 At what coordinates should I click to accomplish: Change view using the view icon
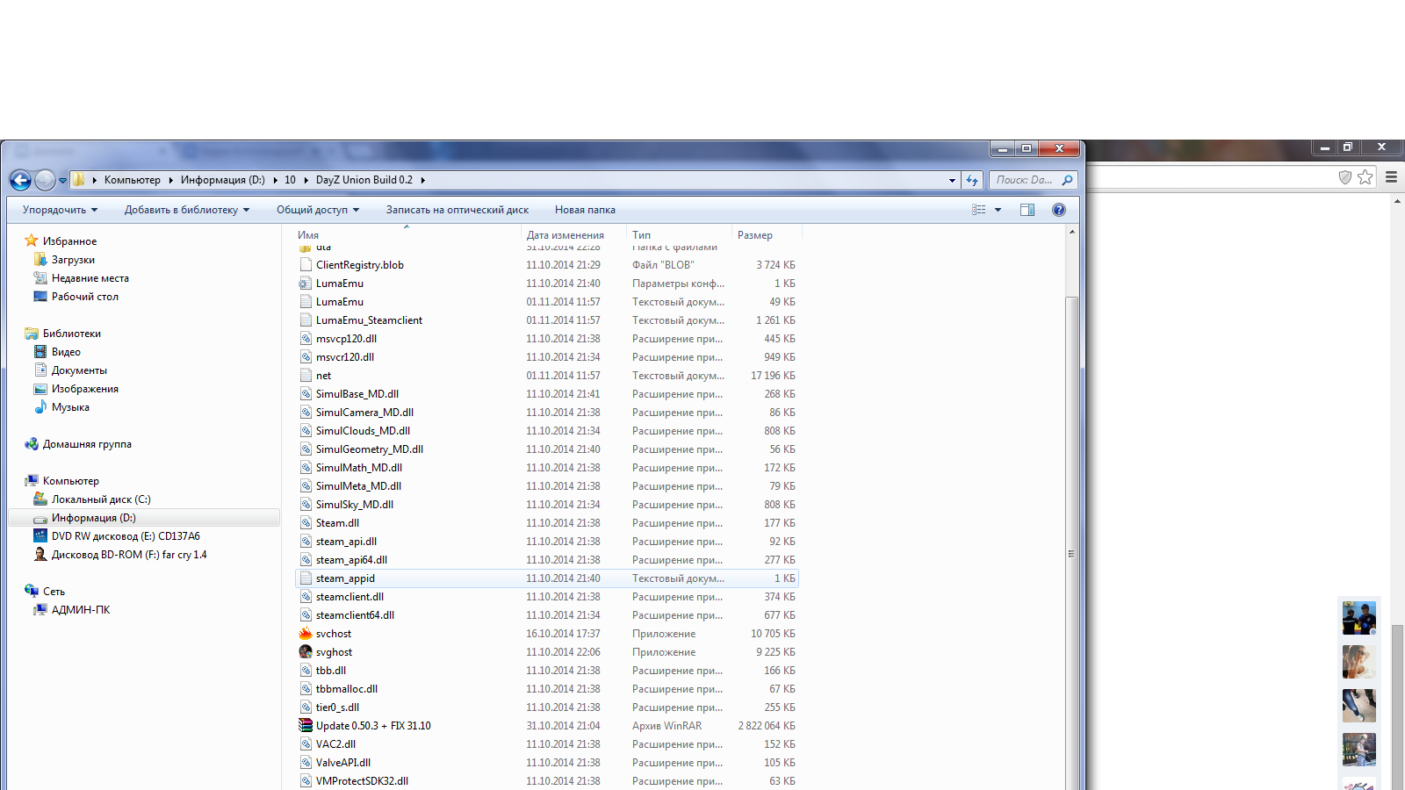pyautogui.click(x=979, y=210)
